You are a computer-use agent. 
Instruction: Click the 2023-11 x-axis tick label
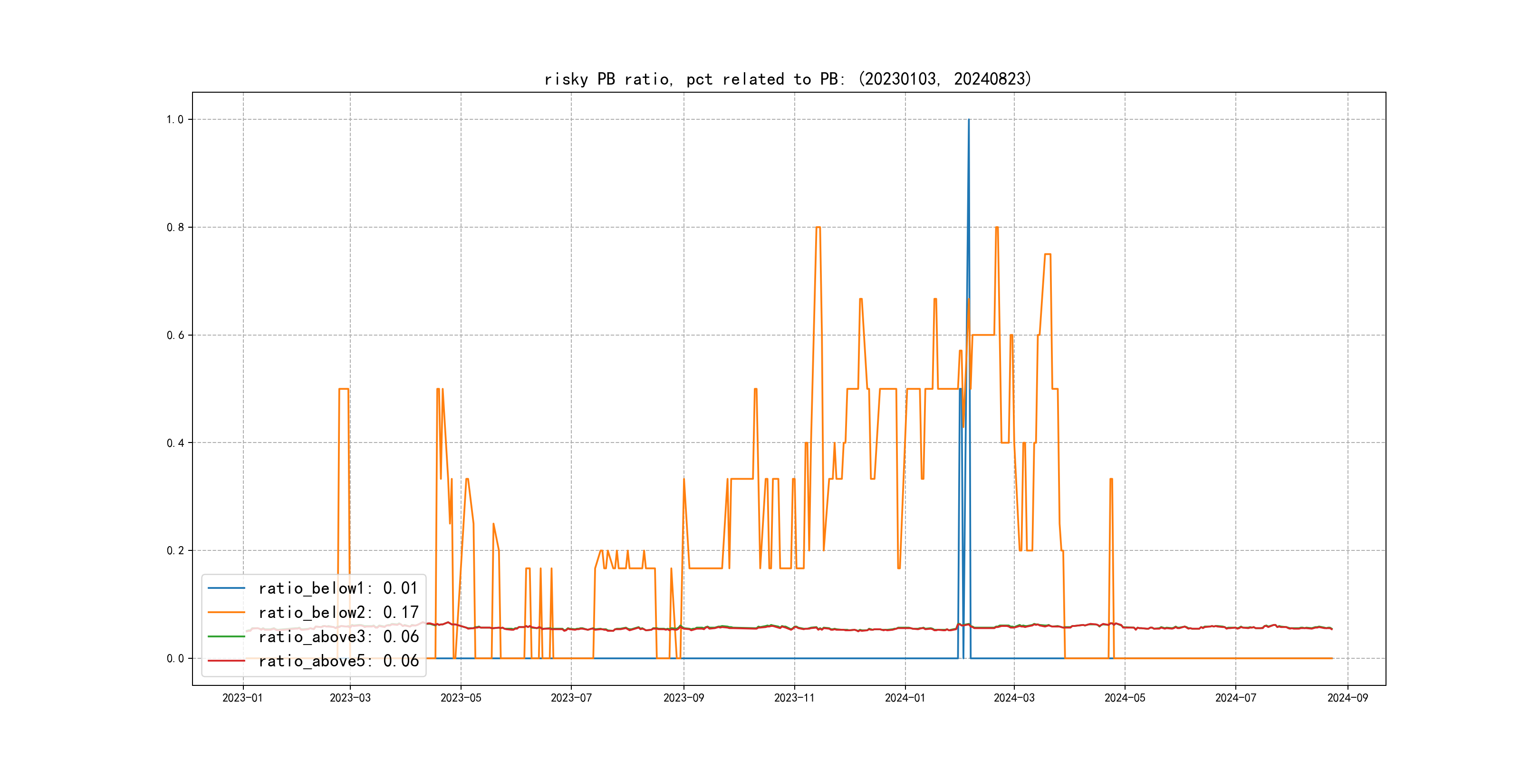pos(794,698)
